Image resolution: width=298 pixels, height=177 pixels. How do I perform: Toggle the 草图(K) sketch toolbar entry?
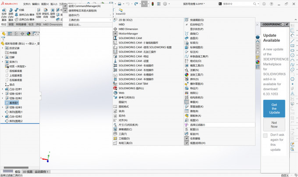[220, 102]
